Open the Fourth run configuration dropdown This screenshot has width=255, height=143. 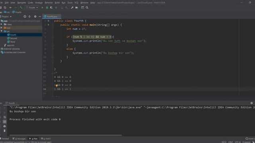32,8
